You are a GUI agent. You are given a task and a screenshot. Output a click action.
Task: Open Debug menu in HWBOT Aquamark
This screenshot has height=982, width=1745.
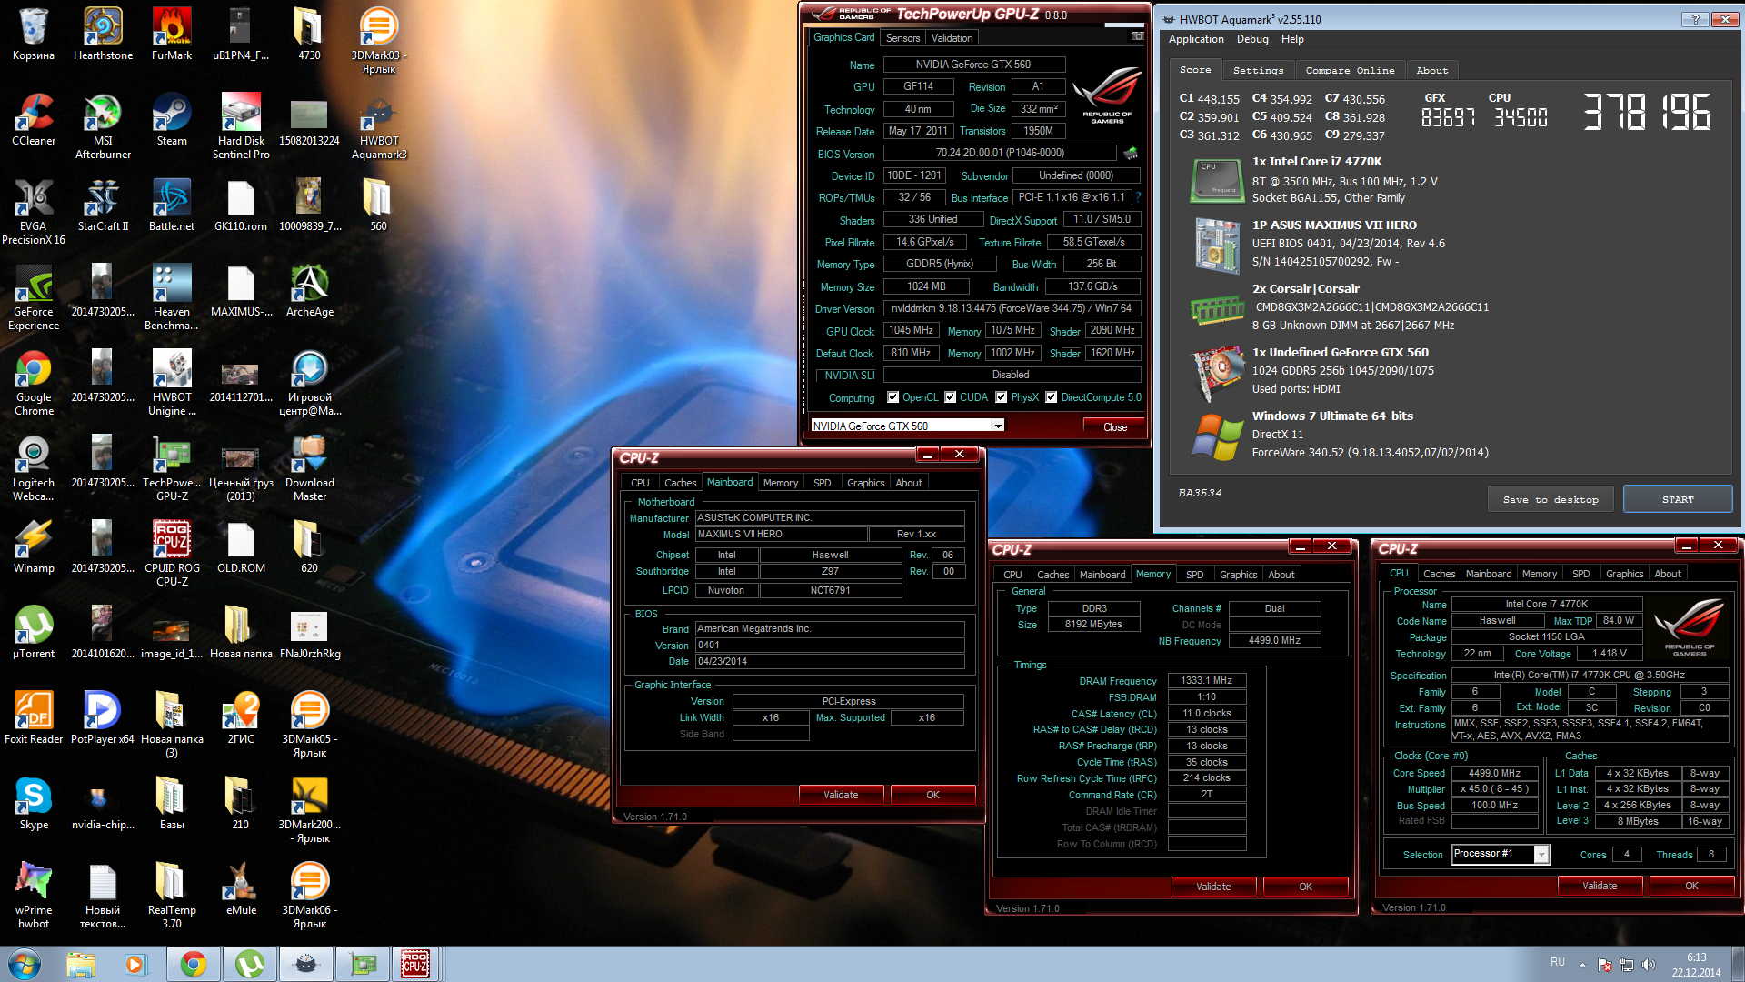click(x=1252, y=39)
